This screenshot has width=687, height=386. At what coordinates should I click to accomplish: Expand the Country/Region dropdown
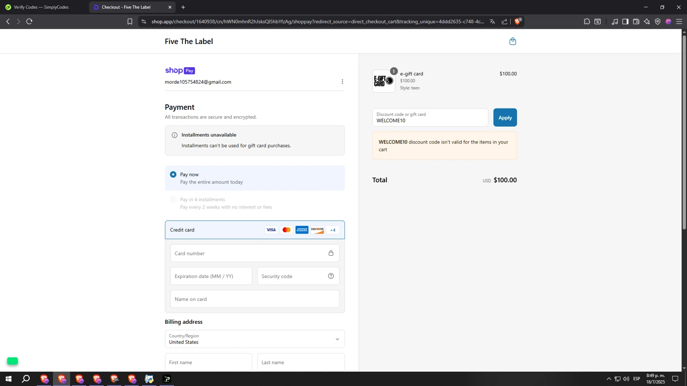255,339
